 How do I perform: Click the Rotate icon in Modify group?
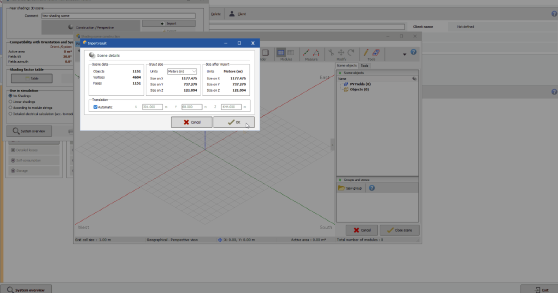[351, 52]
